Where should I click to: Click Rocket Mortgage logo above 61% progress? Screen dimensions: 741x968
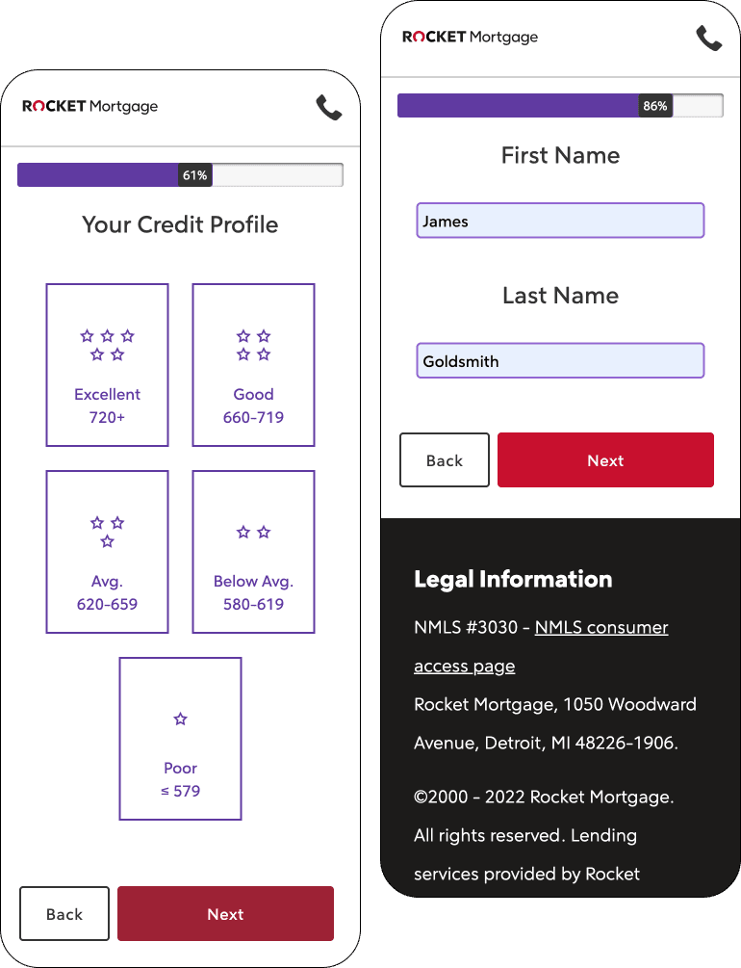pos(90,106)
